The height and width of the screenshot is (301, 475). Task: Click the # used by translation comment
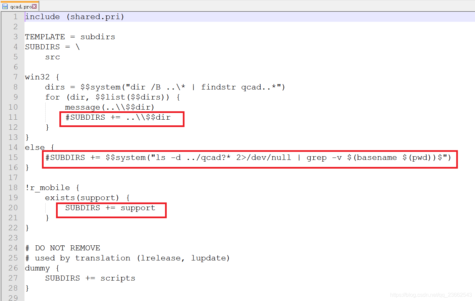[127, 258]
